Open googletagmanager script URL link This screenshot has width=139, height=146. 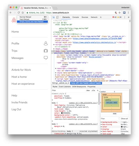[x=97, y=38]
